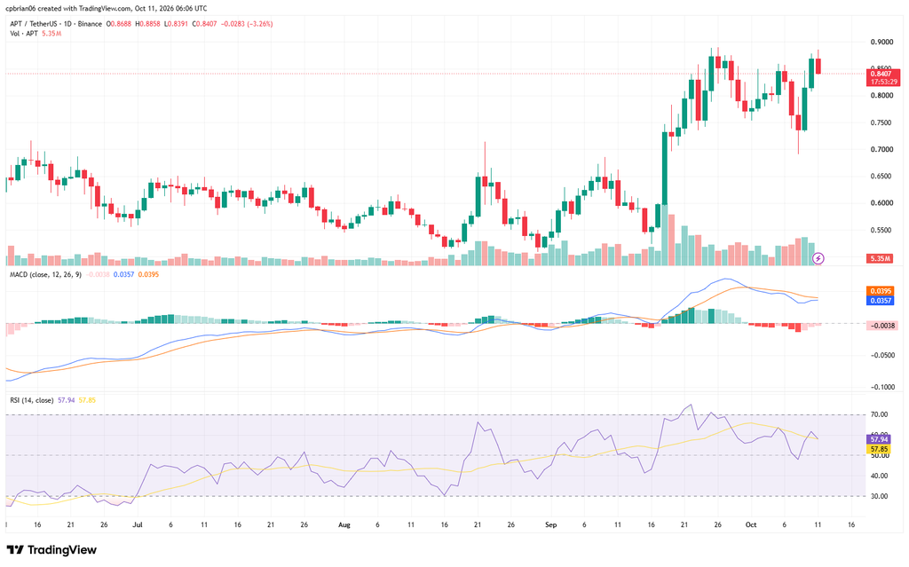This screenshot has height=567, width=909.
Task: Click the 30.00 RSI axis level
Action: tap(880, 496)
